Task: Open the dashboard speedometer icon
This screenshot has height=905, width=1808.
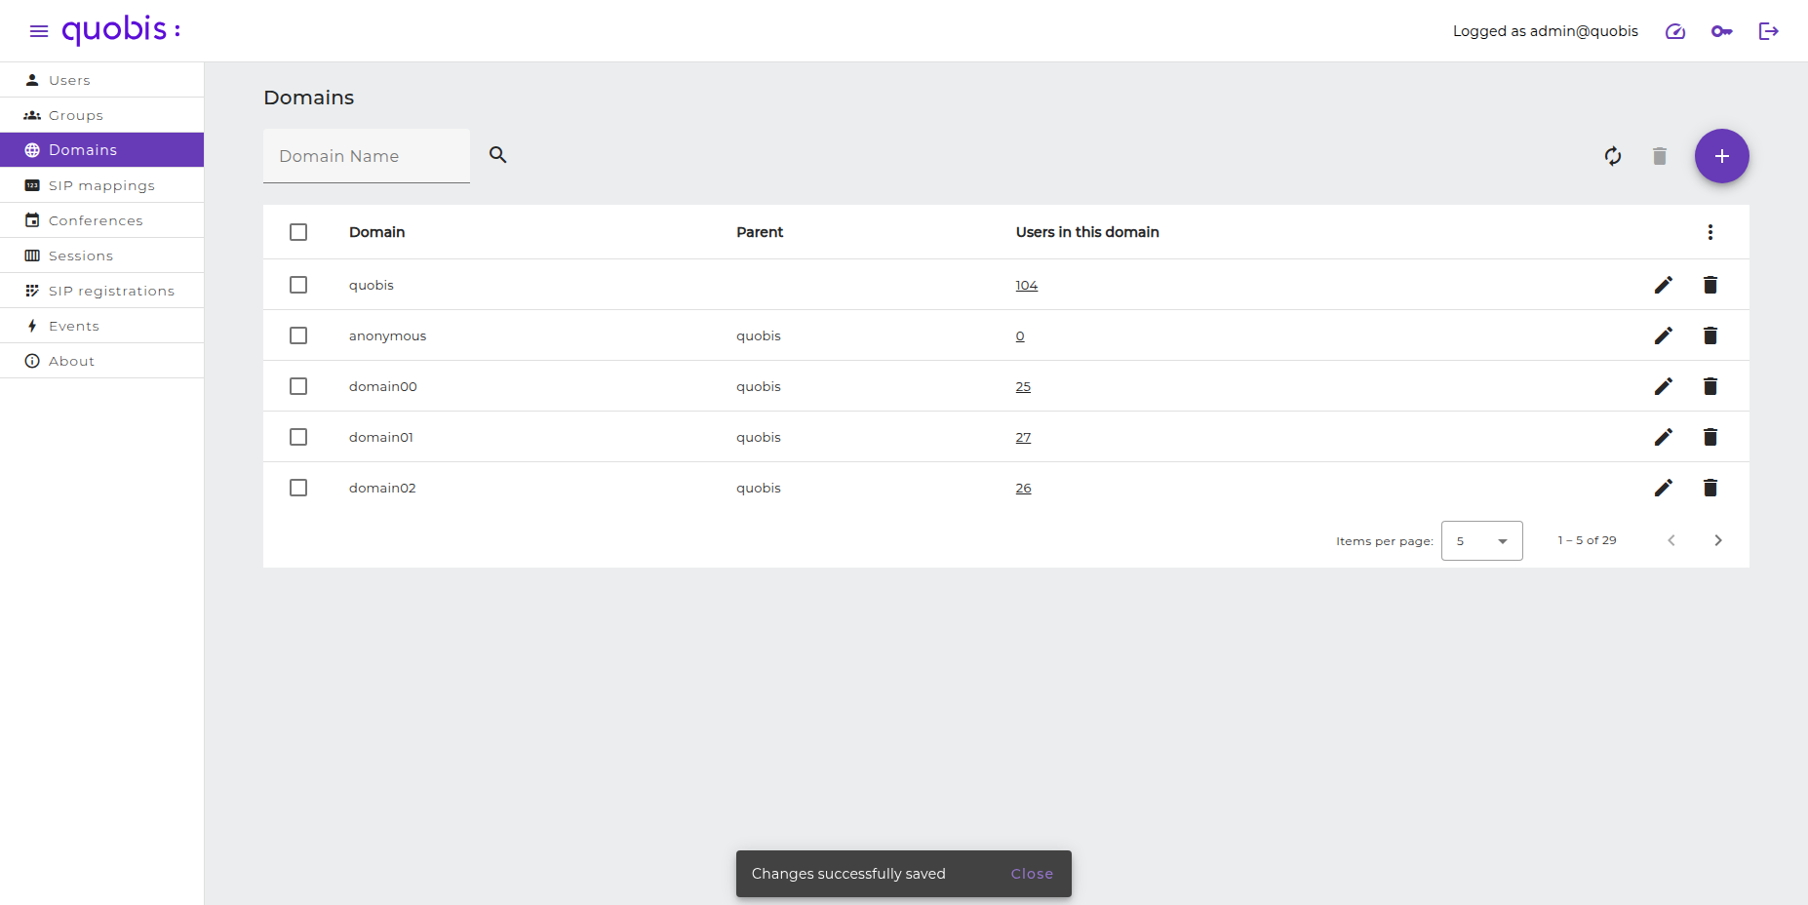Action: coord(1675,31)
